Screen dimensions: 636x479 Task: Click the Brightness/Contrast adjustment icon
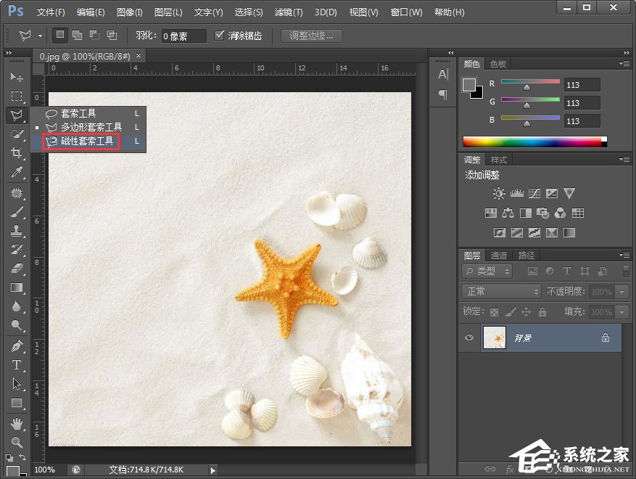tap(499, 194)
